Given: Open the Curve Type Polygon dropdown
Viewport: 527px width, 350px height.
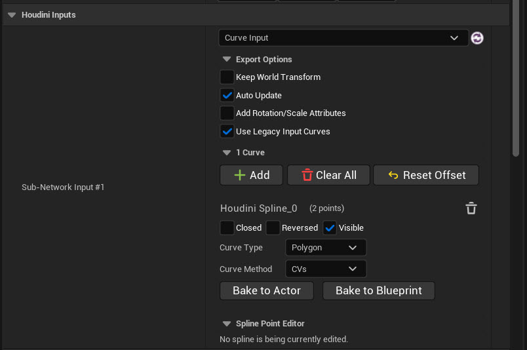Looking at the screenshot, I should [325, 248].
